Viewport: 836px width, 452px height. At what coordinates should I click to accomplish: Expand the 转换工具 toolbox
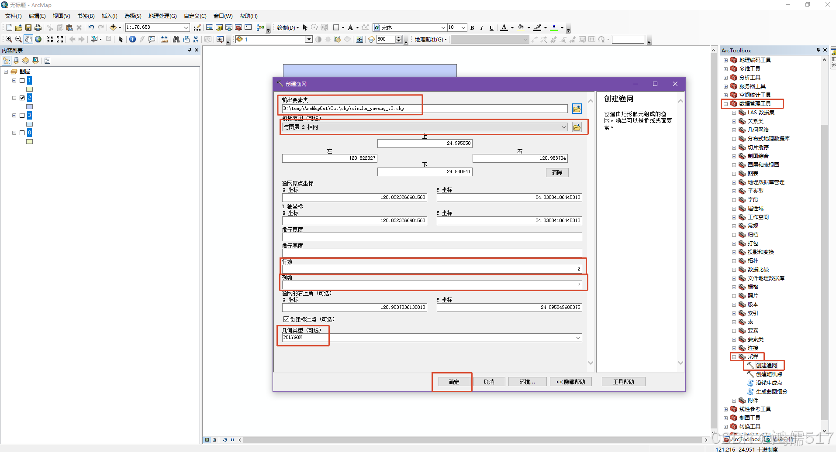click(x=725, y=427)
